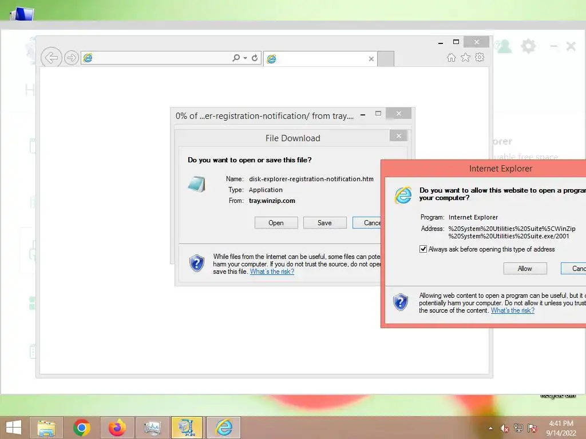Click the user account icon in the background WinZip window
586x439 pixels.
tap(504, 46)
